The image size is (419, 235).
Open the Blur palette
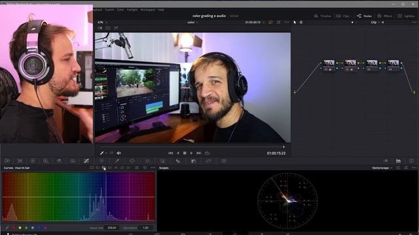click(x=177, y=161)
